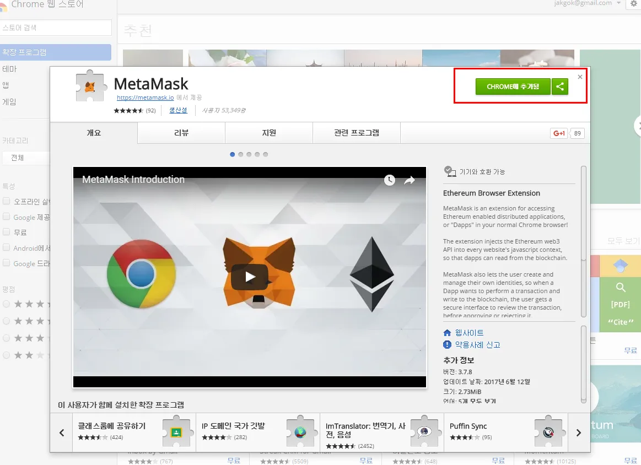Viewport: 641px width, 465px height.
Task: Click the additional info scrollbar
Action: pos(583,364)
